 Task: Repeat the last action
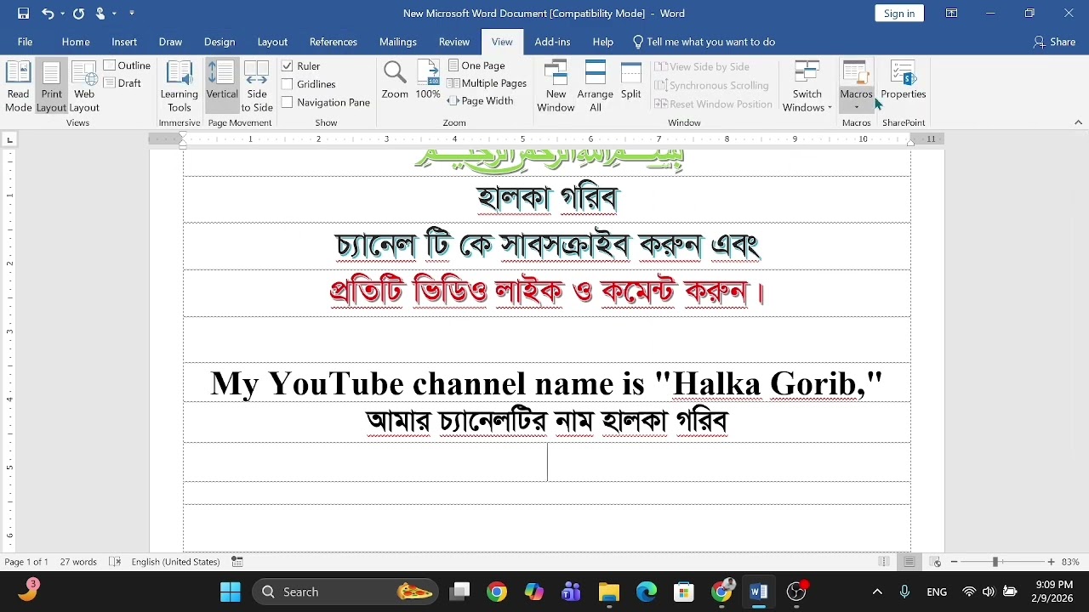tap(78, 14)
